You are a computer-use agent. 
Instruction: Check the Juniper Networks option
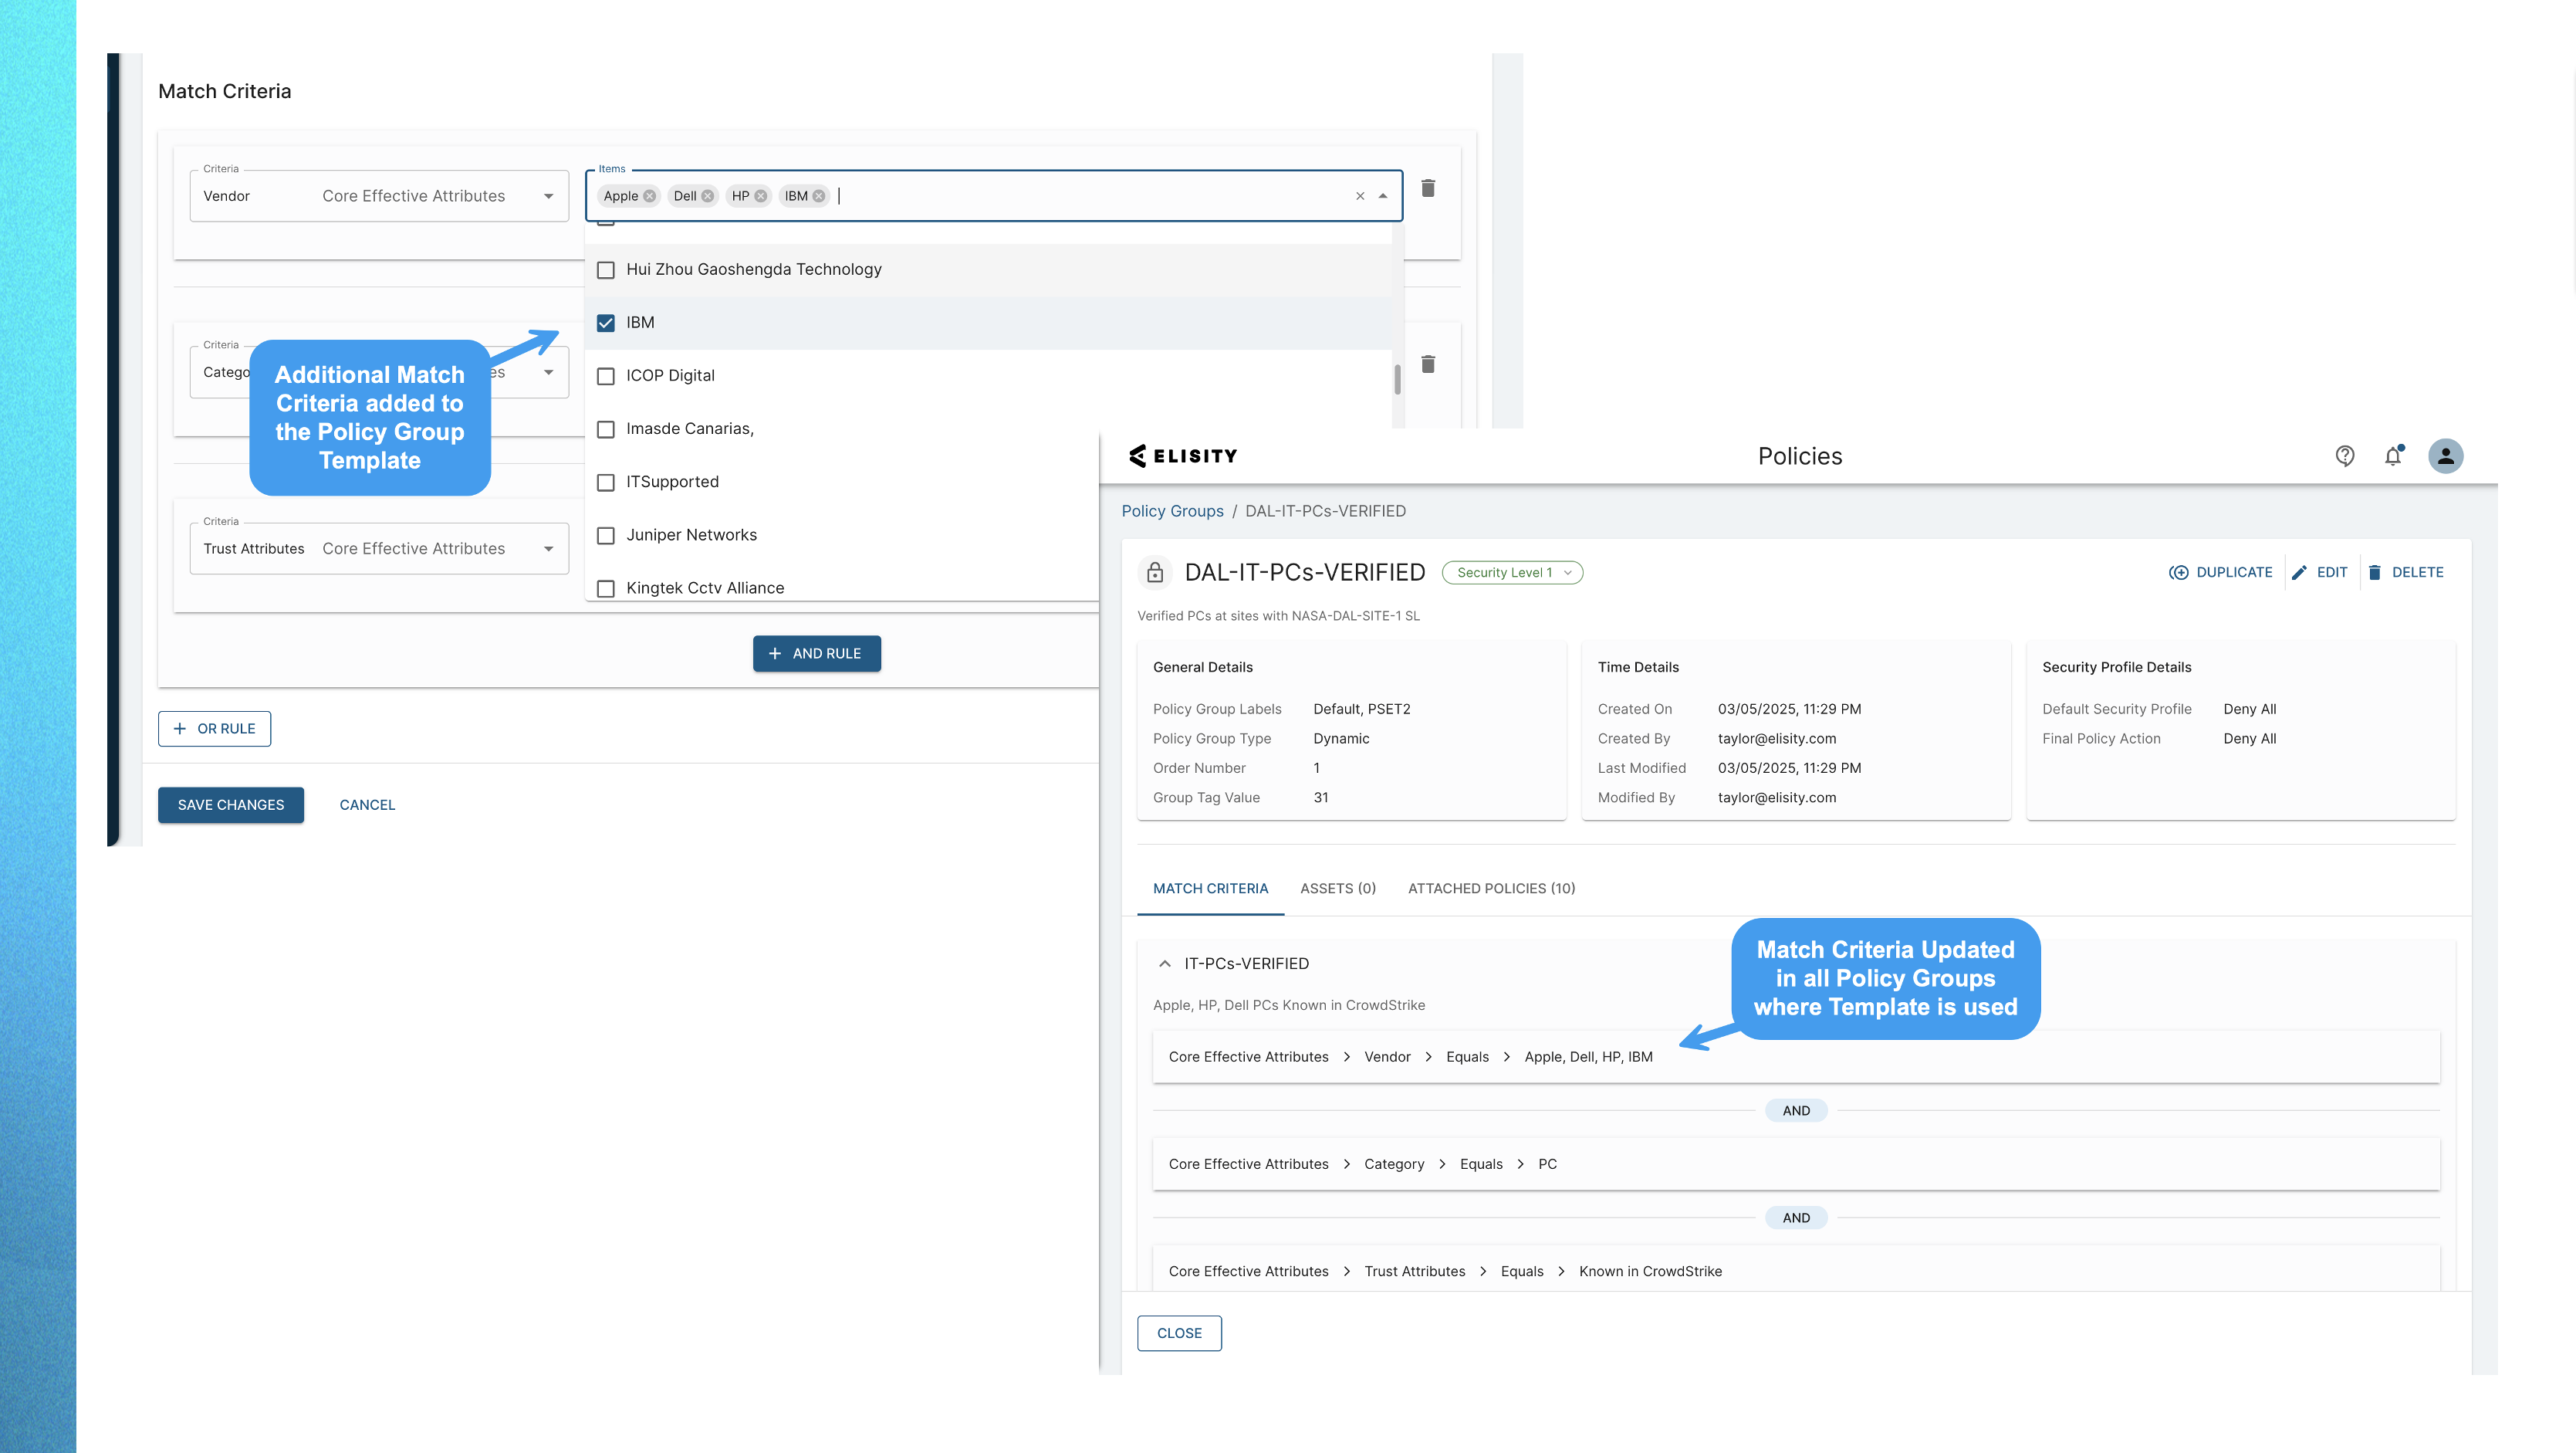coord(606,535)
